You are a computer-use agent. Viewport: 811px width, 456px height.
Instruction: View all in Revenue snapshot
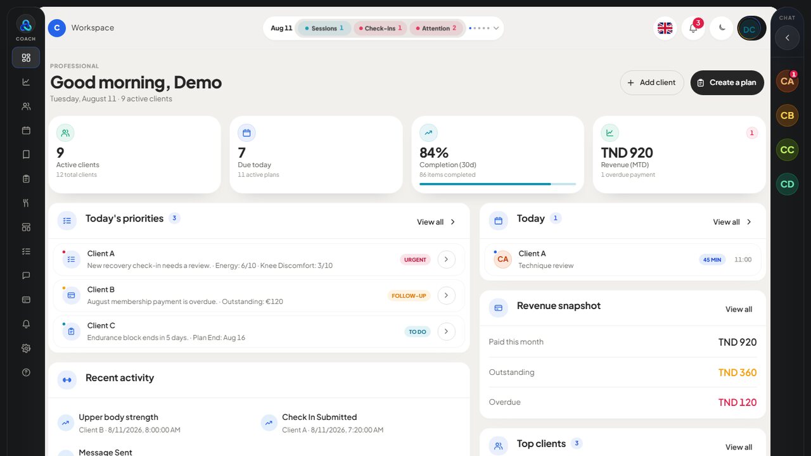739,309
